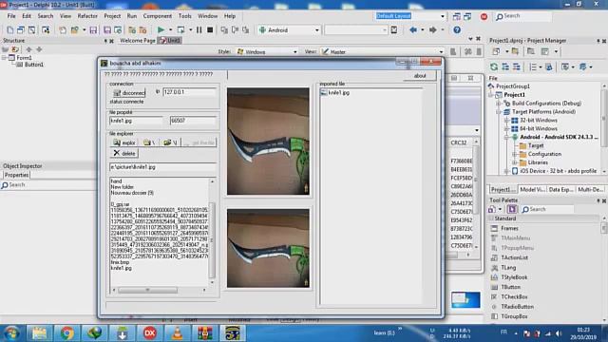608x342 pixels.
Task: Switch to the Welcome Page tab
Action: coord(137,40)
